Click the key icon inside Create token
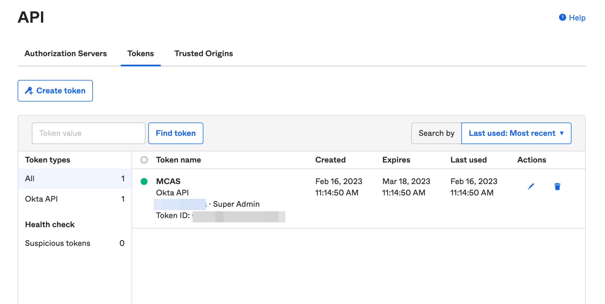605x304 pixels. click(30, 91)
